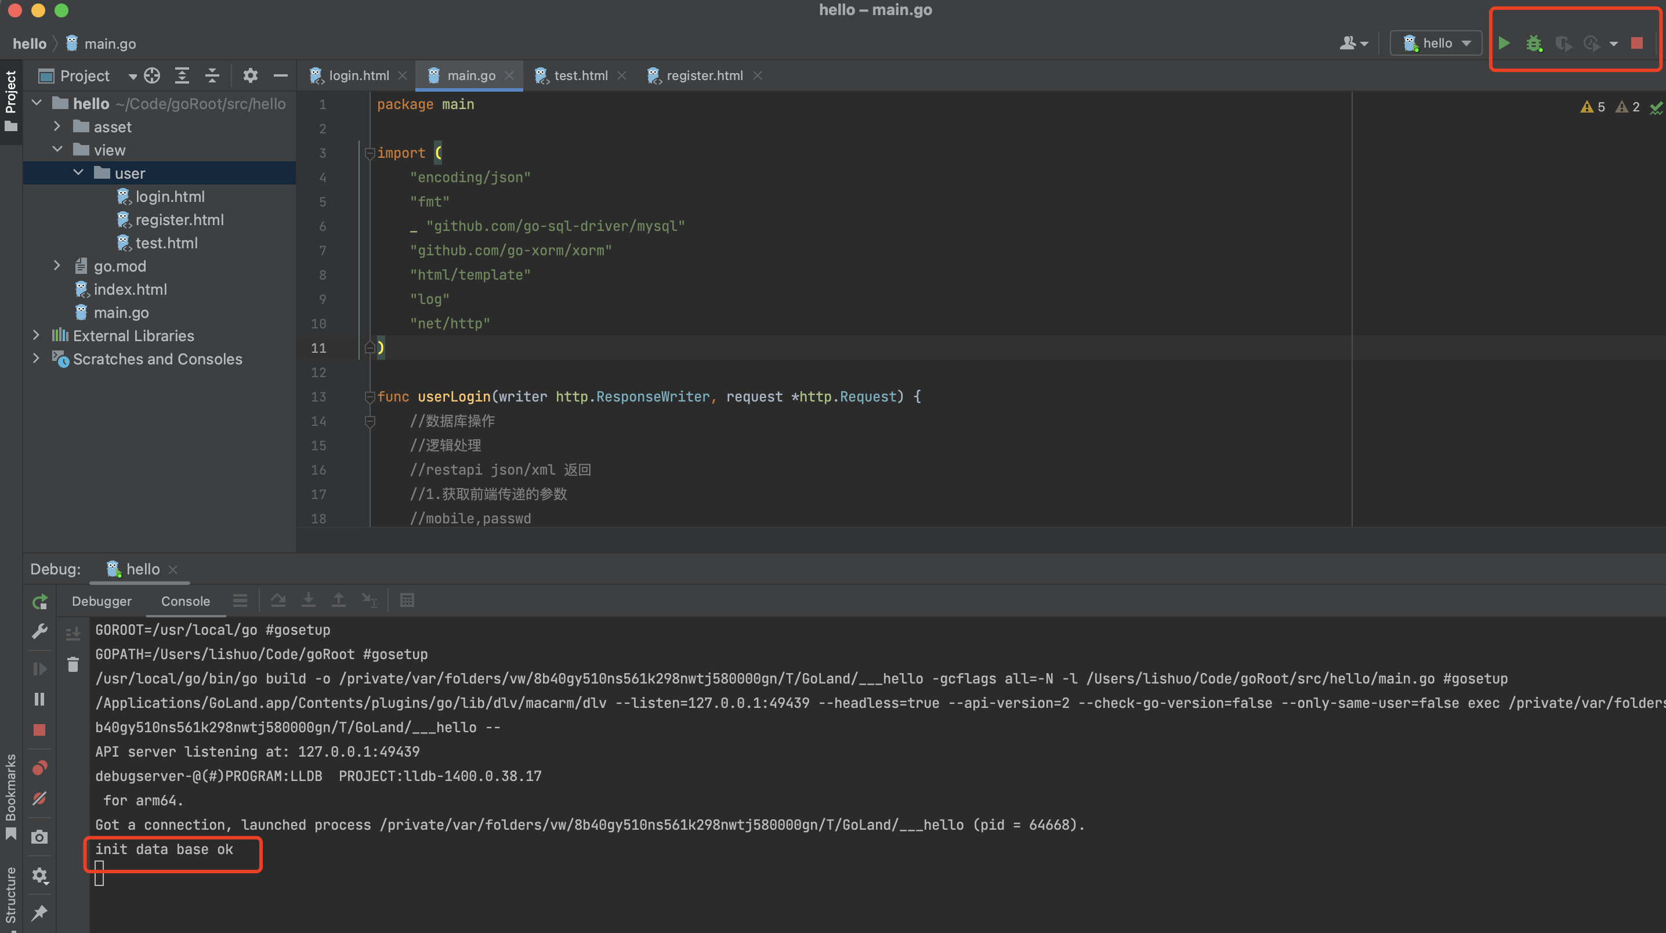Open the profiler run icon
1666x933 pixels.
[x=1592, y=44]
